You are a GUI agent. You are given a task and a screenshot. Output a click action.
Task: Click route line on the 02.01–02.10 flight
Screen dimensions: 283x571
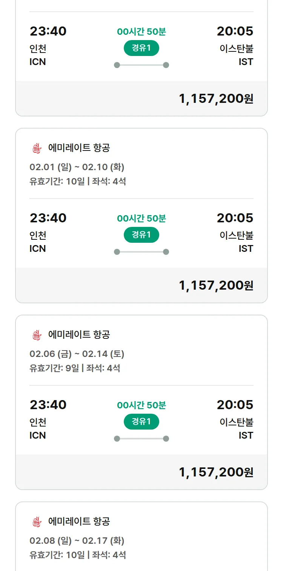point(141,252)
